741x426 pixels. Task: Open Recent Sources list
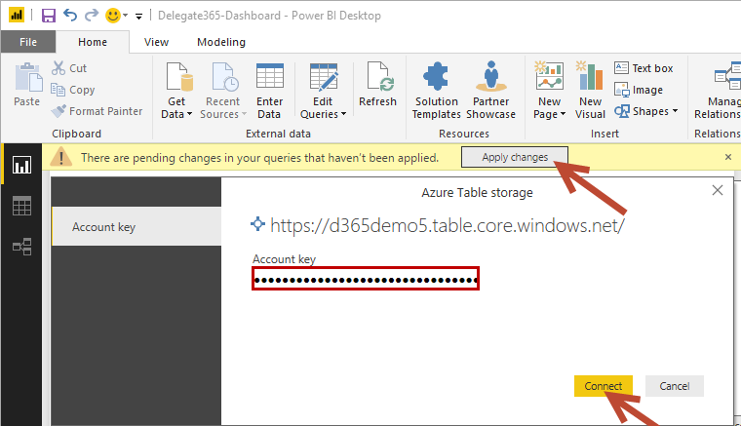(223, 91)
